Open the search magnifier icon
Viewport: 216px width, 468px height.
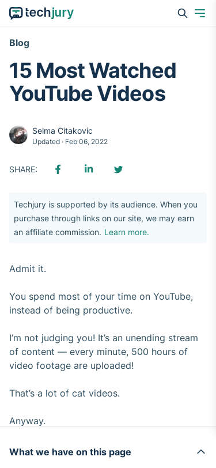[182, 13]
